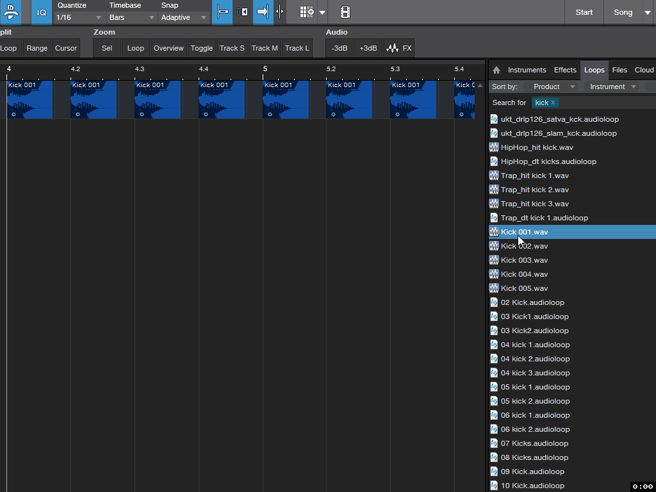This screenshot has width=656, height=492.
Task: Click the Range split button
Action: (x=37, y=48)
